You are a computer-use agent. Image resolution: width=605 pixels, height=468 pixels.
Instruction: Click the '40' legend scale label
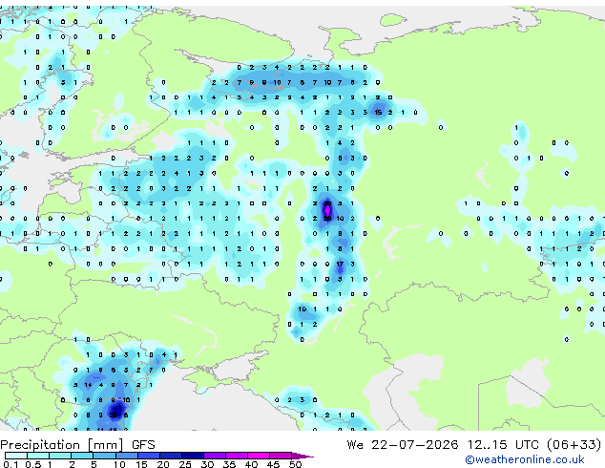[x=251, y=464]
